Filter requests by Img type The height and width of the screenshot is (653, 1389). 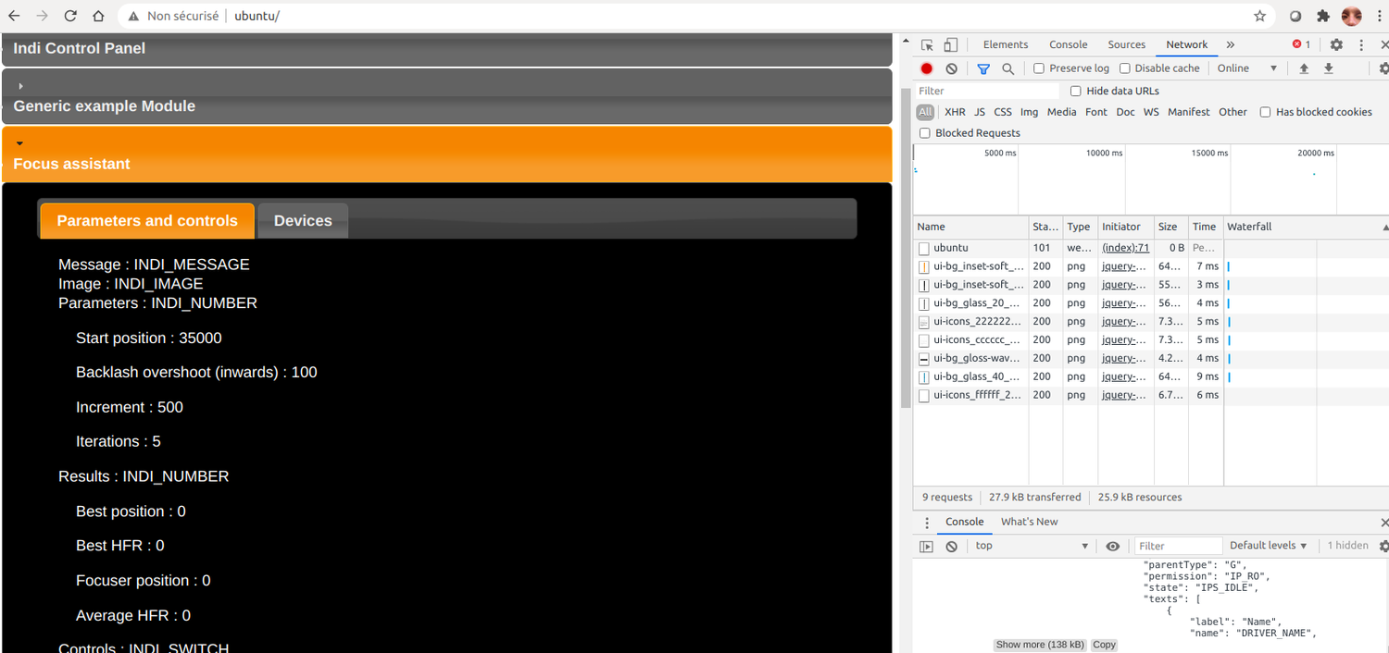(1029, 112)
